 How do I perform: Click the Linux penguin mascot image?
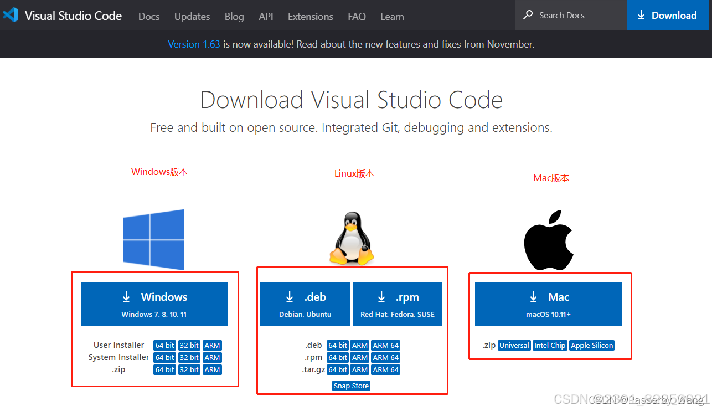pyautogui.click(x=352, y=238)
